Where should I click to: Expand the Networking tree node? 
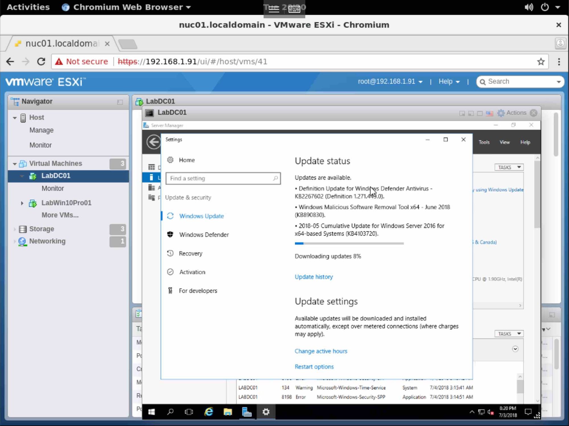15,241
